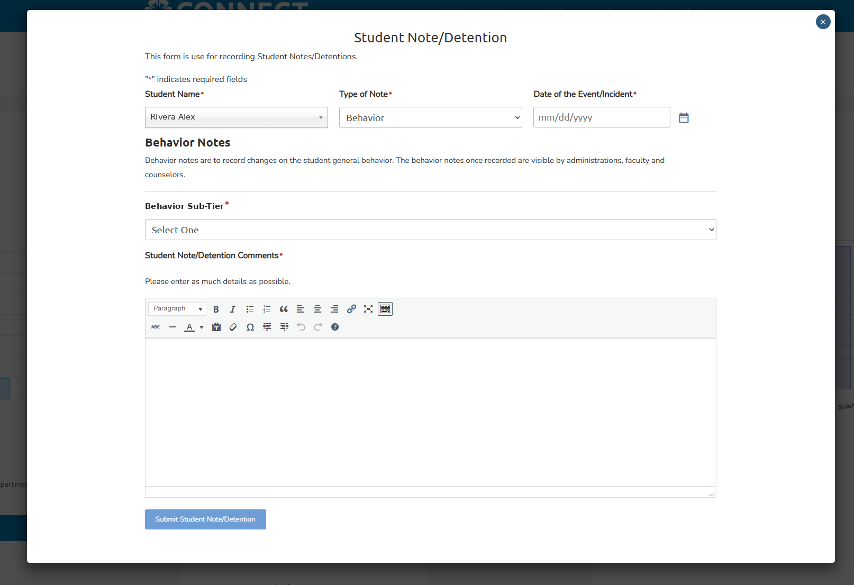
Task: Click the date of event input field
Action: click(x=602, y=117)
